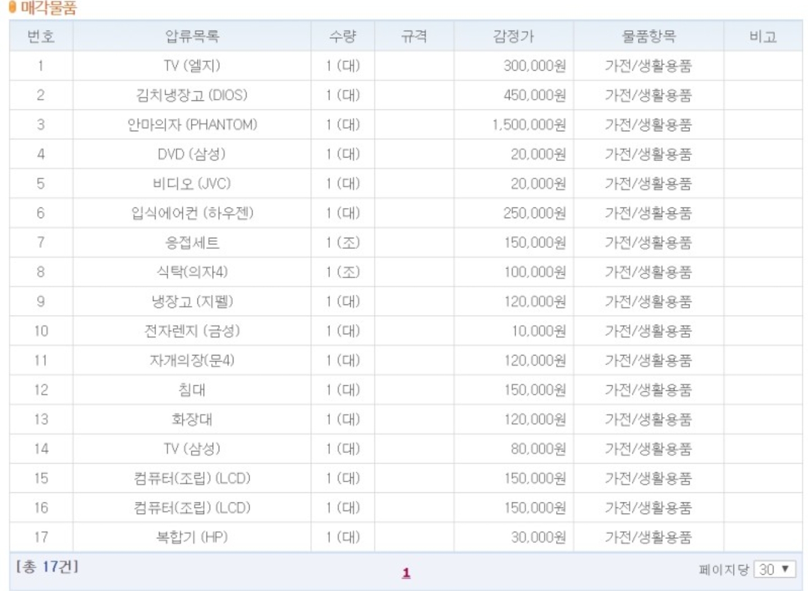The height and width of the screenshot is (591, 808).
Task: Click the 1,500,000원 appraisal value
Action: 529,124
